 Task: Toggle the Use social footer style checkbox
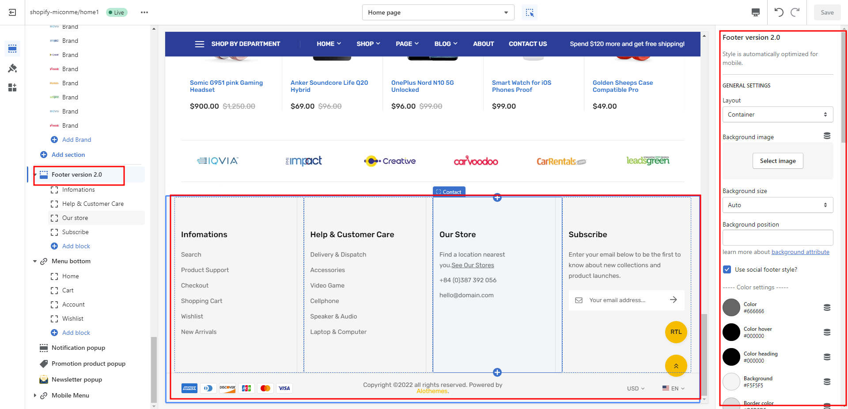(x=727, y=269)
